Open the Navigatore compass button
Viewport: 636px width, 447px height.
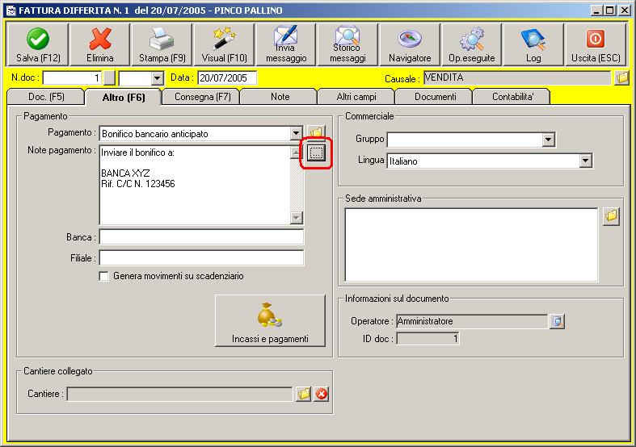[x=410, y=44]
